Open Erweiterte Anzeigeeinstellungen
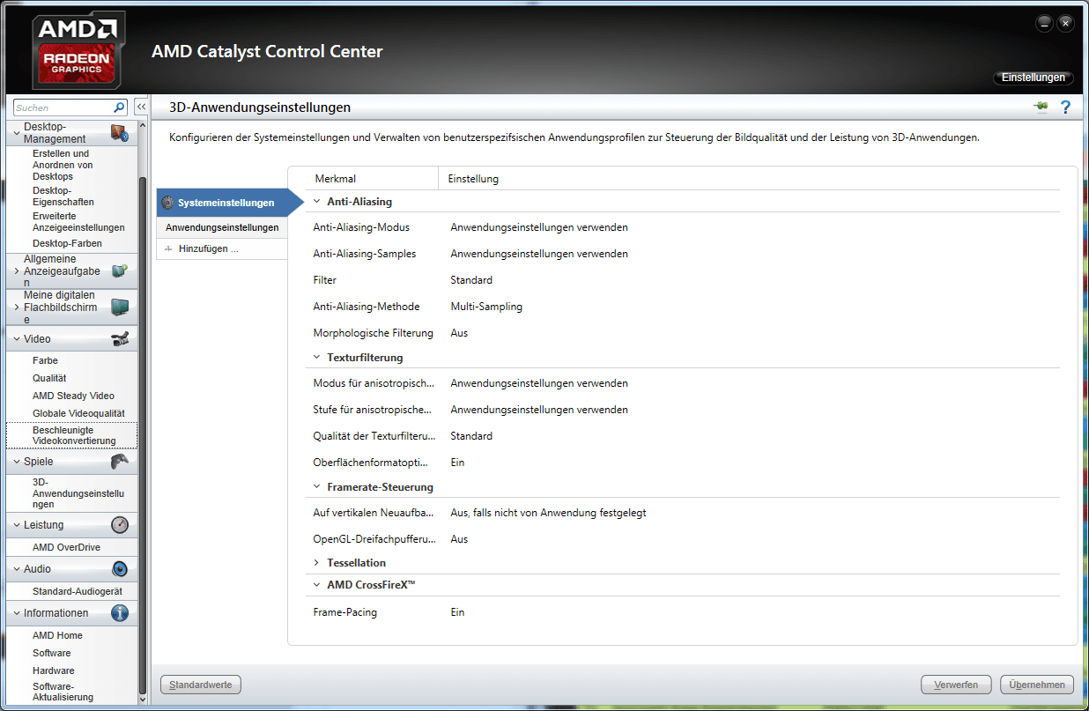 point(78,221)
